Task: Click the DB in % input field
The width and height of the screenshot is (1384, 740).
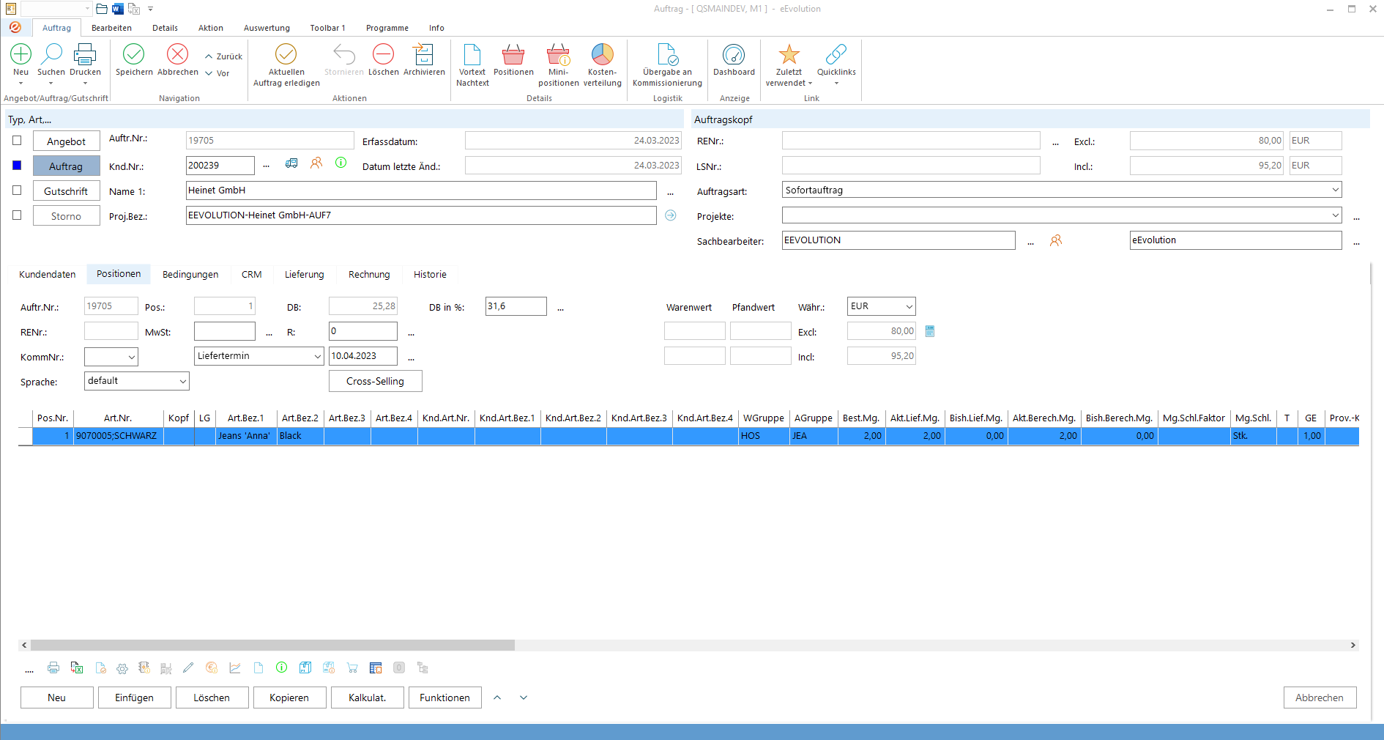Action: [516, 306]
